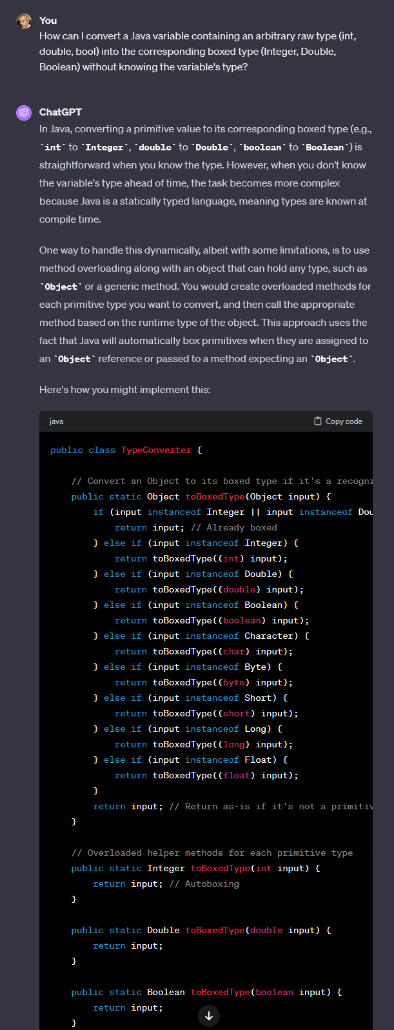Viewport: 394px width, 1030px height.
Task: Click the inline code snippet Integer
Action: coord(111,146)
